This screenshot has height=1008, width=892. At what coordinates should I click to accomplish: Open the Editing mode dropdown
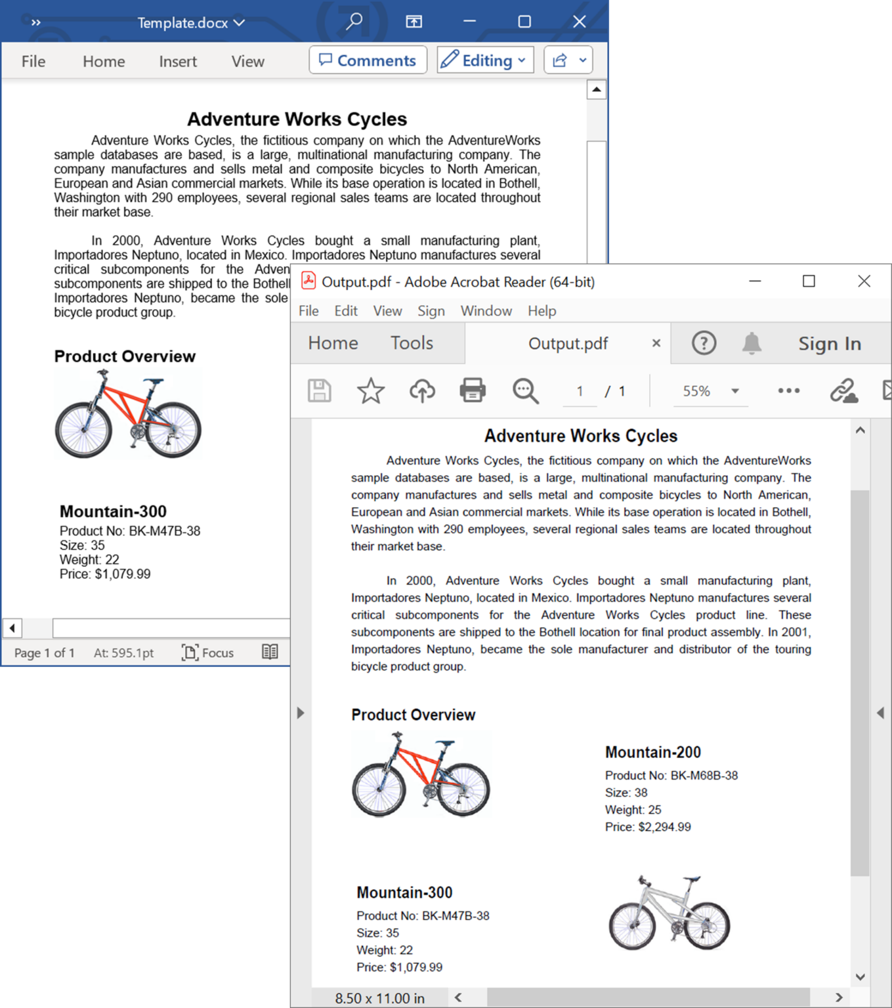485,60
